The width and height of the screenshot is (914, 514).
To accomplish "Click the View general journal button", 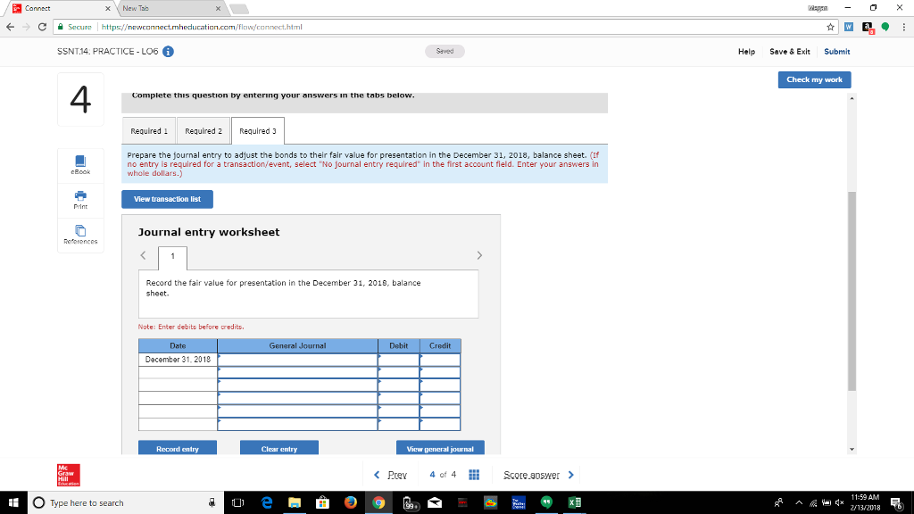I will click(x=440, y=449).
